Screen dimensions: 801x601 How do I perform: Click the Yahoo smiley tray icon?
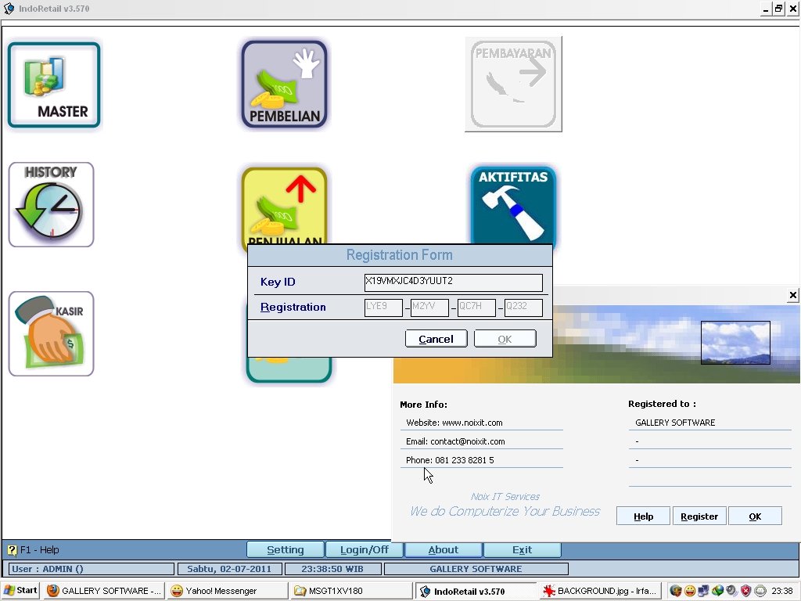tap(690, 591)
